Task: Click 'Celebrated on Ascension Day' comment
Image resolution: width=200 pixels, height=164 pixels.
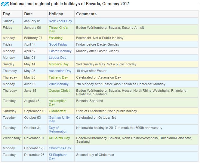Action: click(98, 78)
